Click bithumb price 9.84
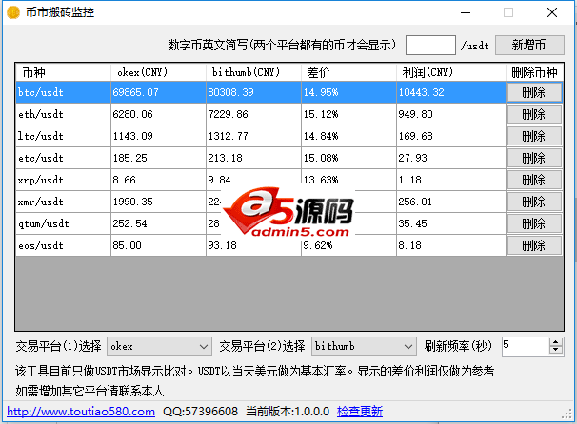Viewport: 577px width, 424px height. (x=253, y=180)
